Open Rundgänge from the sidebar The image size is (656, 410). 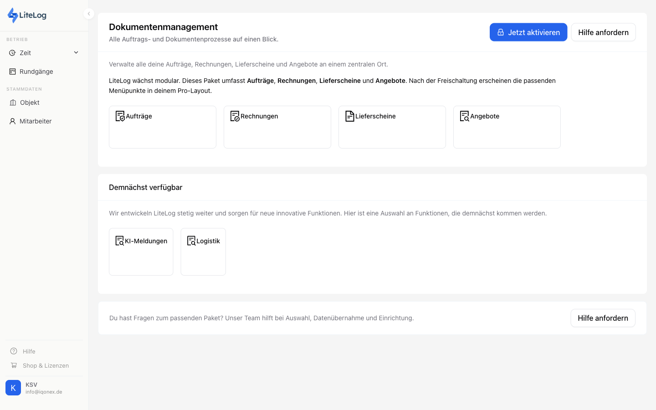pos(36,72)
